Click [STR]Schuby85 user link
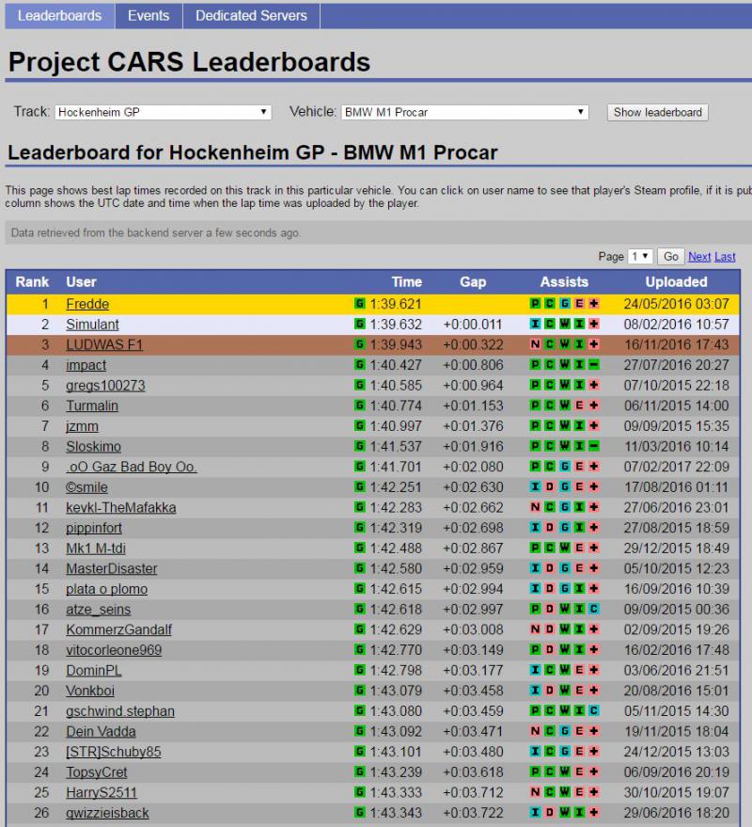The width and height of the screenshot is (752, 827). [114, 752]
